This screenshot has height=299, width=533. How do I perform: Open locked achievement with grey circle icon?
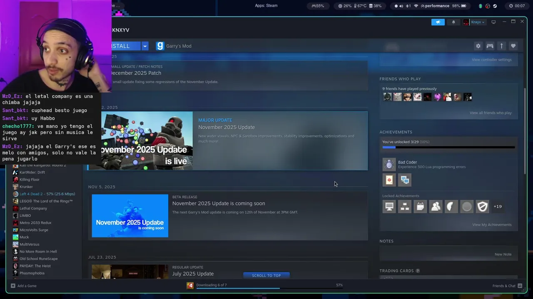point(467,206)
